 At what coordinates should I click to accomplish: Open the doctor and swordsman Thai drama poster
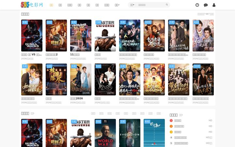pyautogui.click(x=81, y=79)
